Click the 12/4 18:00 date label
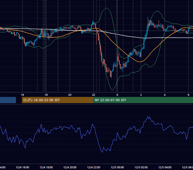 pyautogui.click(x=46, y=167)
